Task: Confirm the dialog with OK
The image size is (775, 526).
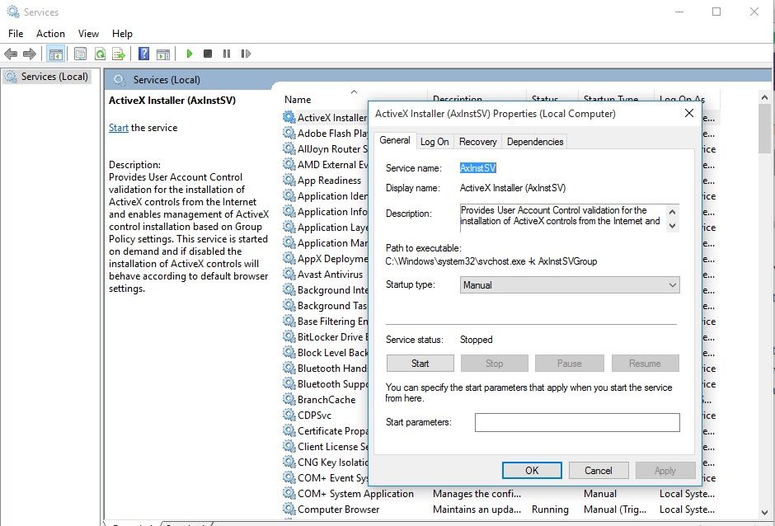Action: (x=532, y=471)
